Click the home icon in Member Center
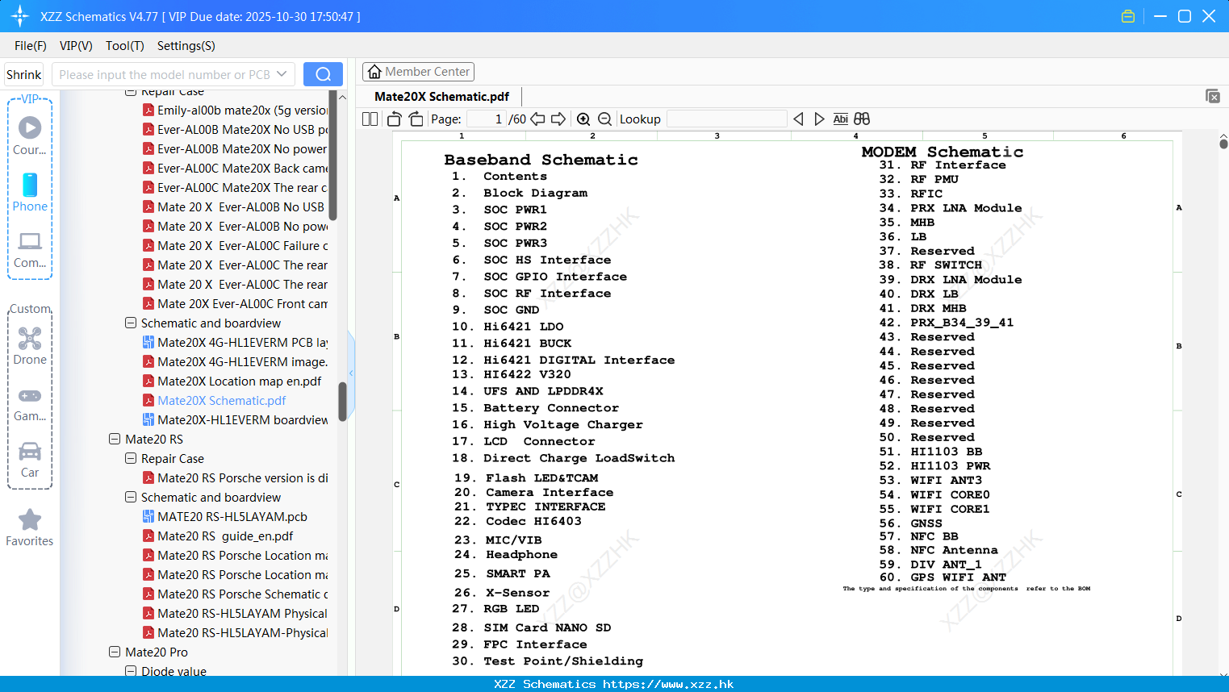The width and height of the screenshot is (1229, 692). pos(374,72)
